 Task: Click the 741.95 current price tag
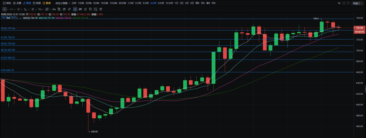(x=359, y=28)
